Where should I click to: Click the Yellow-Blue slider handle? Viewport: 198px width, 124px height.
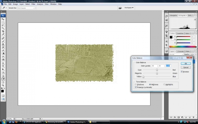click(x=143, y=77)
